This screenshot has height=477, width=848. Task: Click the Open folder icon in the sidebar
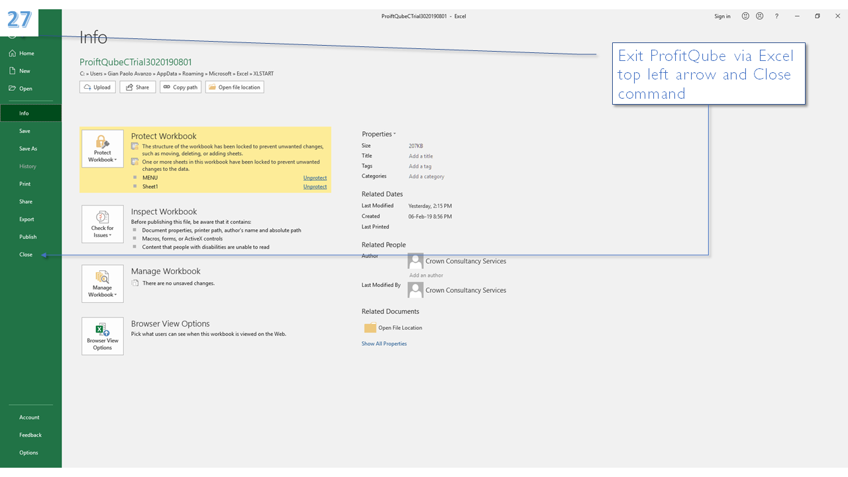pyautogui.click(x=12, y=88)
